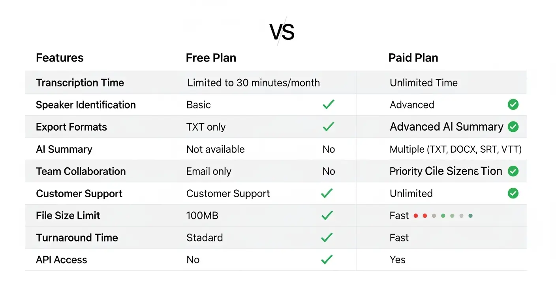The image size is (556, 303).
Task: Click the first red dot after Fast
Action: 415,216
